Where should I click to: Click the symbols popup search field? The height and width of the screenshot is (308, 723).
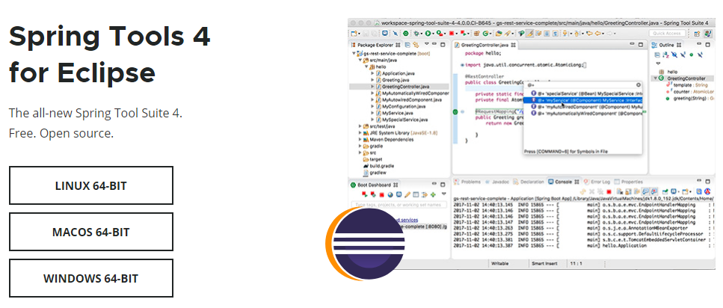point(584,85)
